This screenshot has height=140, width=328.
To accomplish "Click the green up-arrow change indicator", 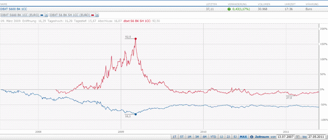I will click(x=229, y=9).
